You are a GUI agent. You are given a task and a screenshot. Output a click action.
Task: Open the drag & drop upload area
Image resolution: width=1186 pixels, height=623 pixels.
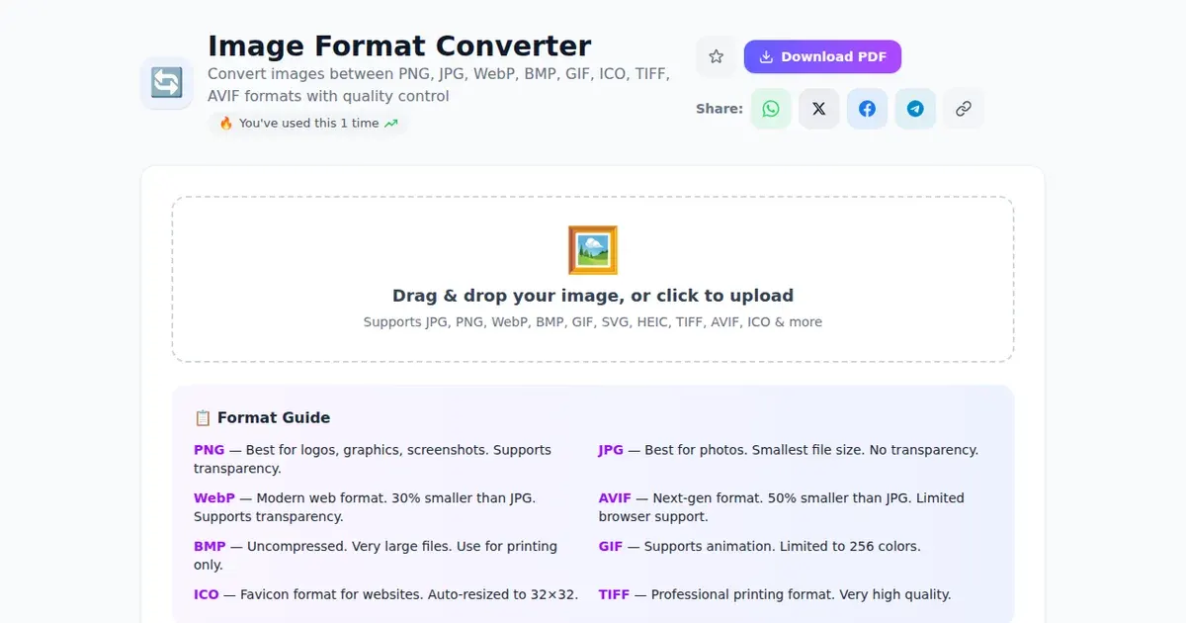[x=593, y=279]
